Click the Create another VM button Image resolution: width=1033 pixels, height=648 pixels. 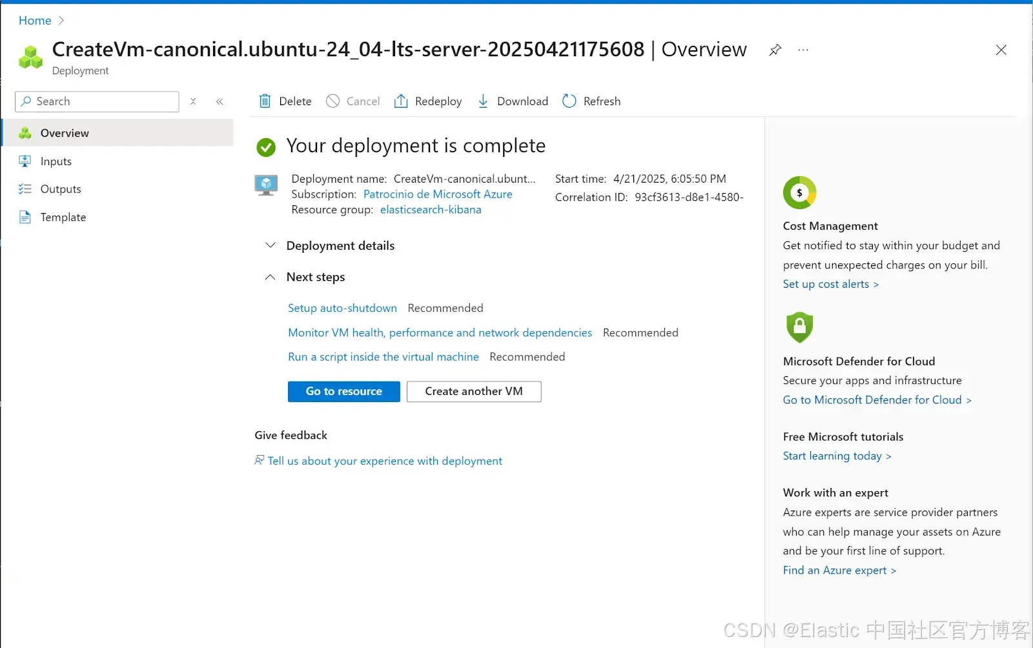474,391
